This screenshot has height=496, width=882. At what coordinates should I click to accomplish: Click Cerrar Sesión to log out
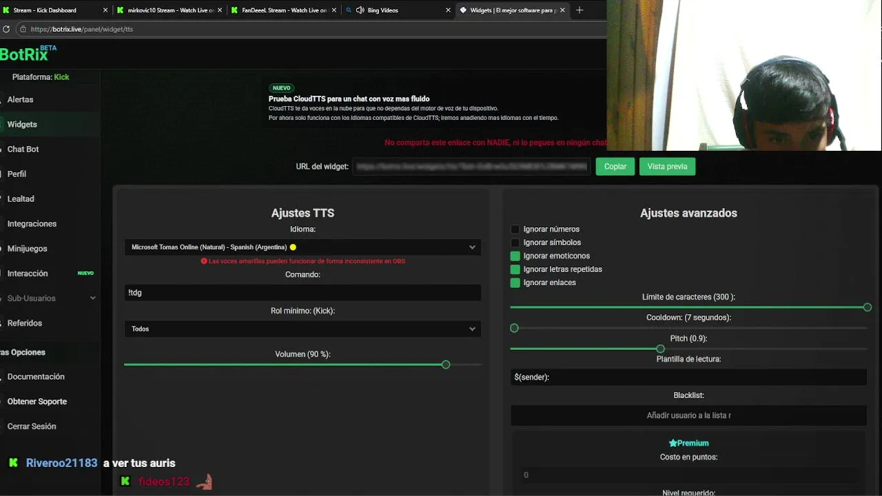(32, 426)
